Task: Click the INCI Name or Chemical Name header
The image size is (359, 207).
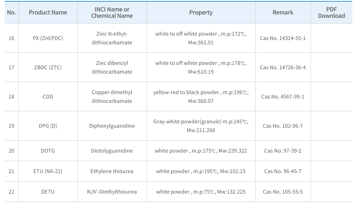Action: click(112, 12)
